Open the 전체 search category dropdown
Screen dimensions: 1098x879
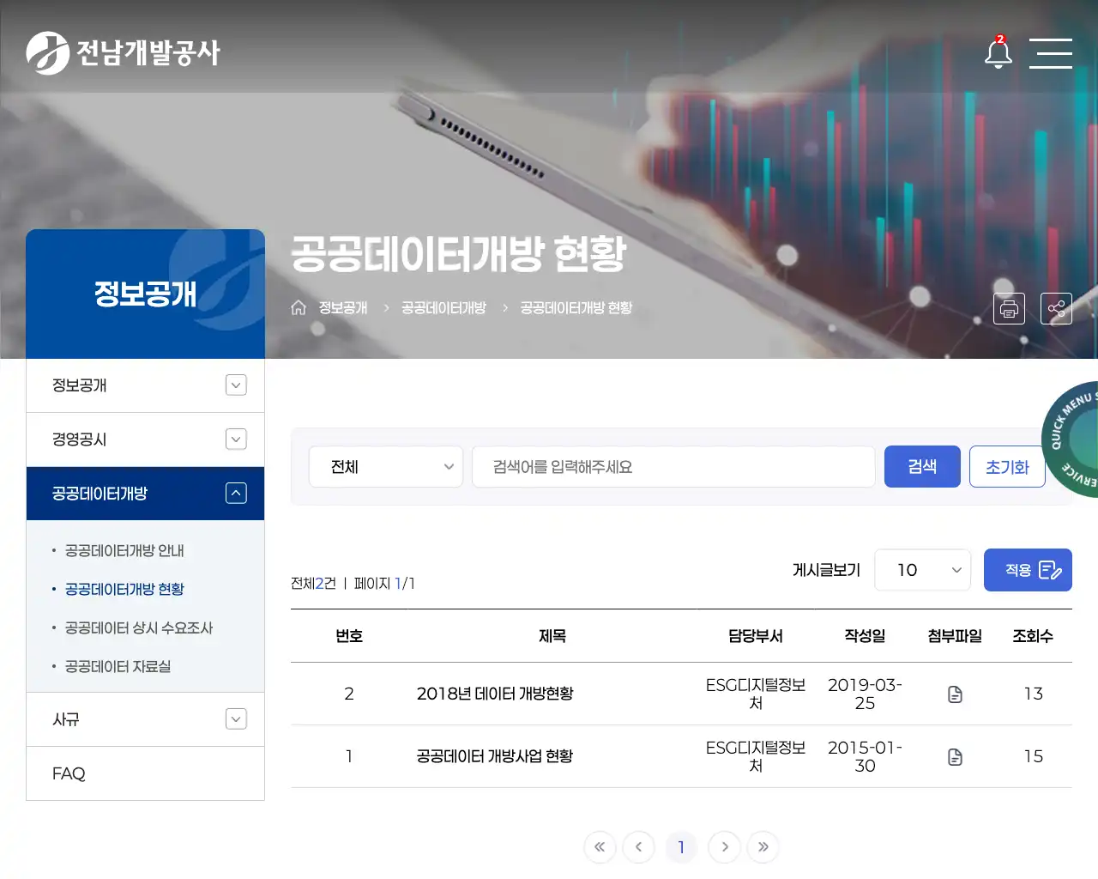click(x=386, y=467)
